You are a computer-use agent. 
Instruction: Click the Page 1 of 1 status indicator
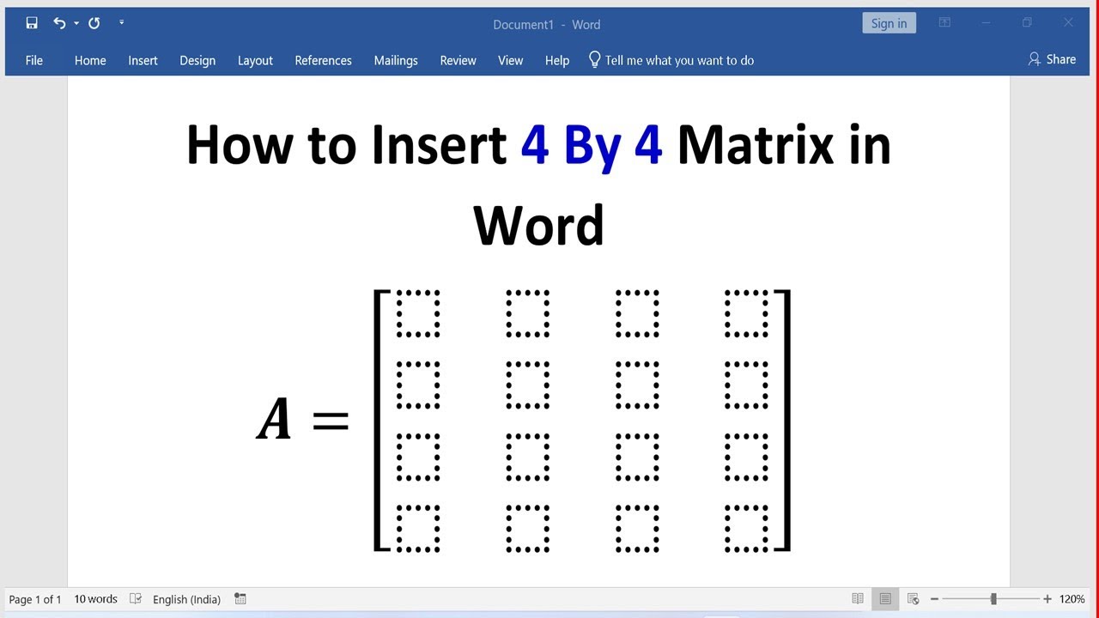click(35, 599)
